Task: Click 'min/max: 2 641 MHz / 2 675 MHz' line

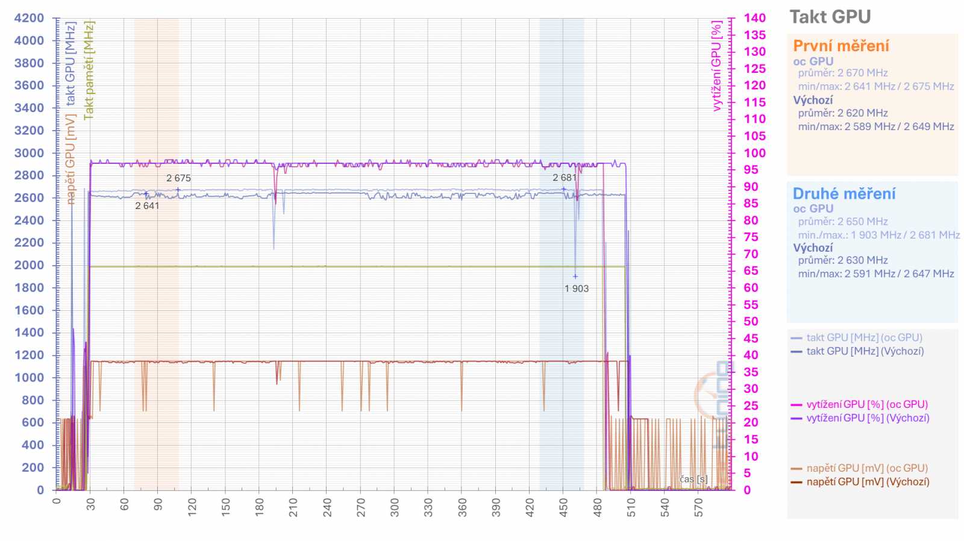Action: [x=876, y=86]
